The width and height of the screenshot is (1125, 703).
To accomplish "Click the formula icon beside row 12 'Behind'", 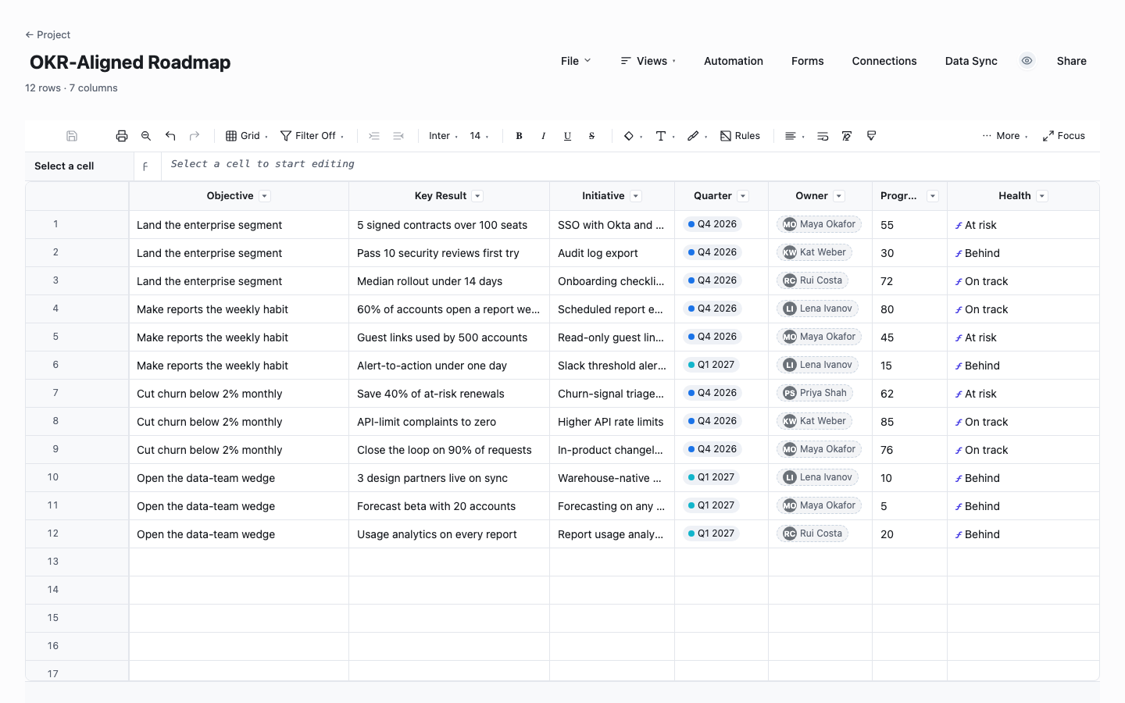I will click(959, 535).
